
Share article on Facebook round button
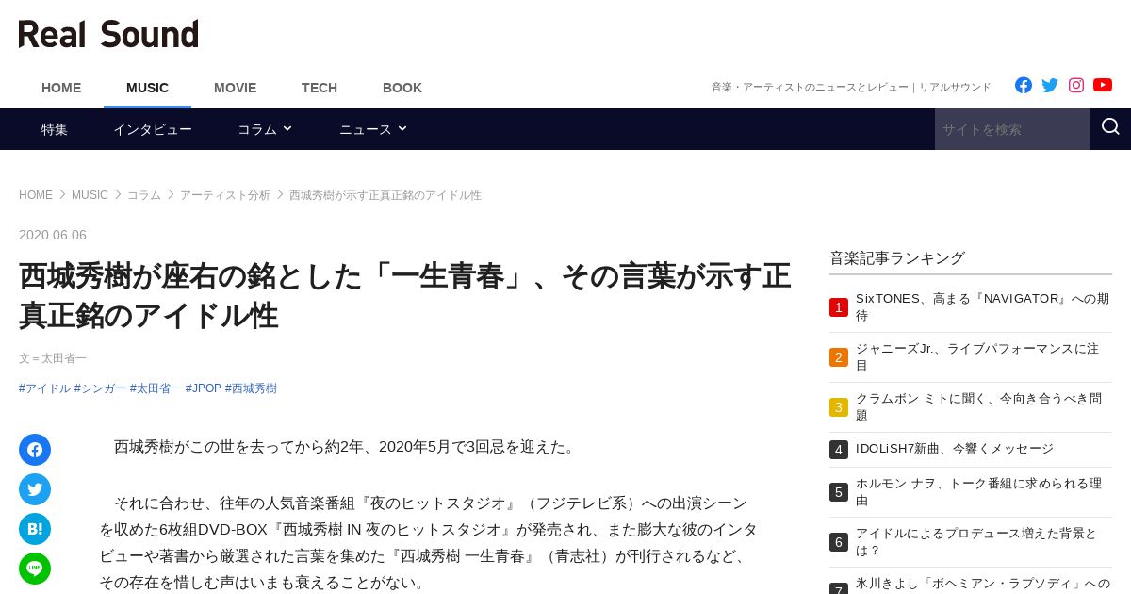pos(35,450)
